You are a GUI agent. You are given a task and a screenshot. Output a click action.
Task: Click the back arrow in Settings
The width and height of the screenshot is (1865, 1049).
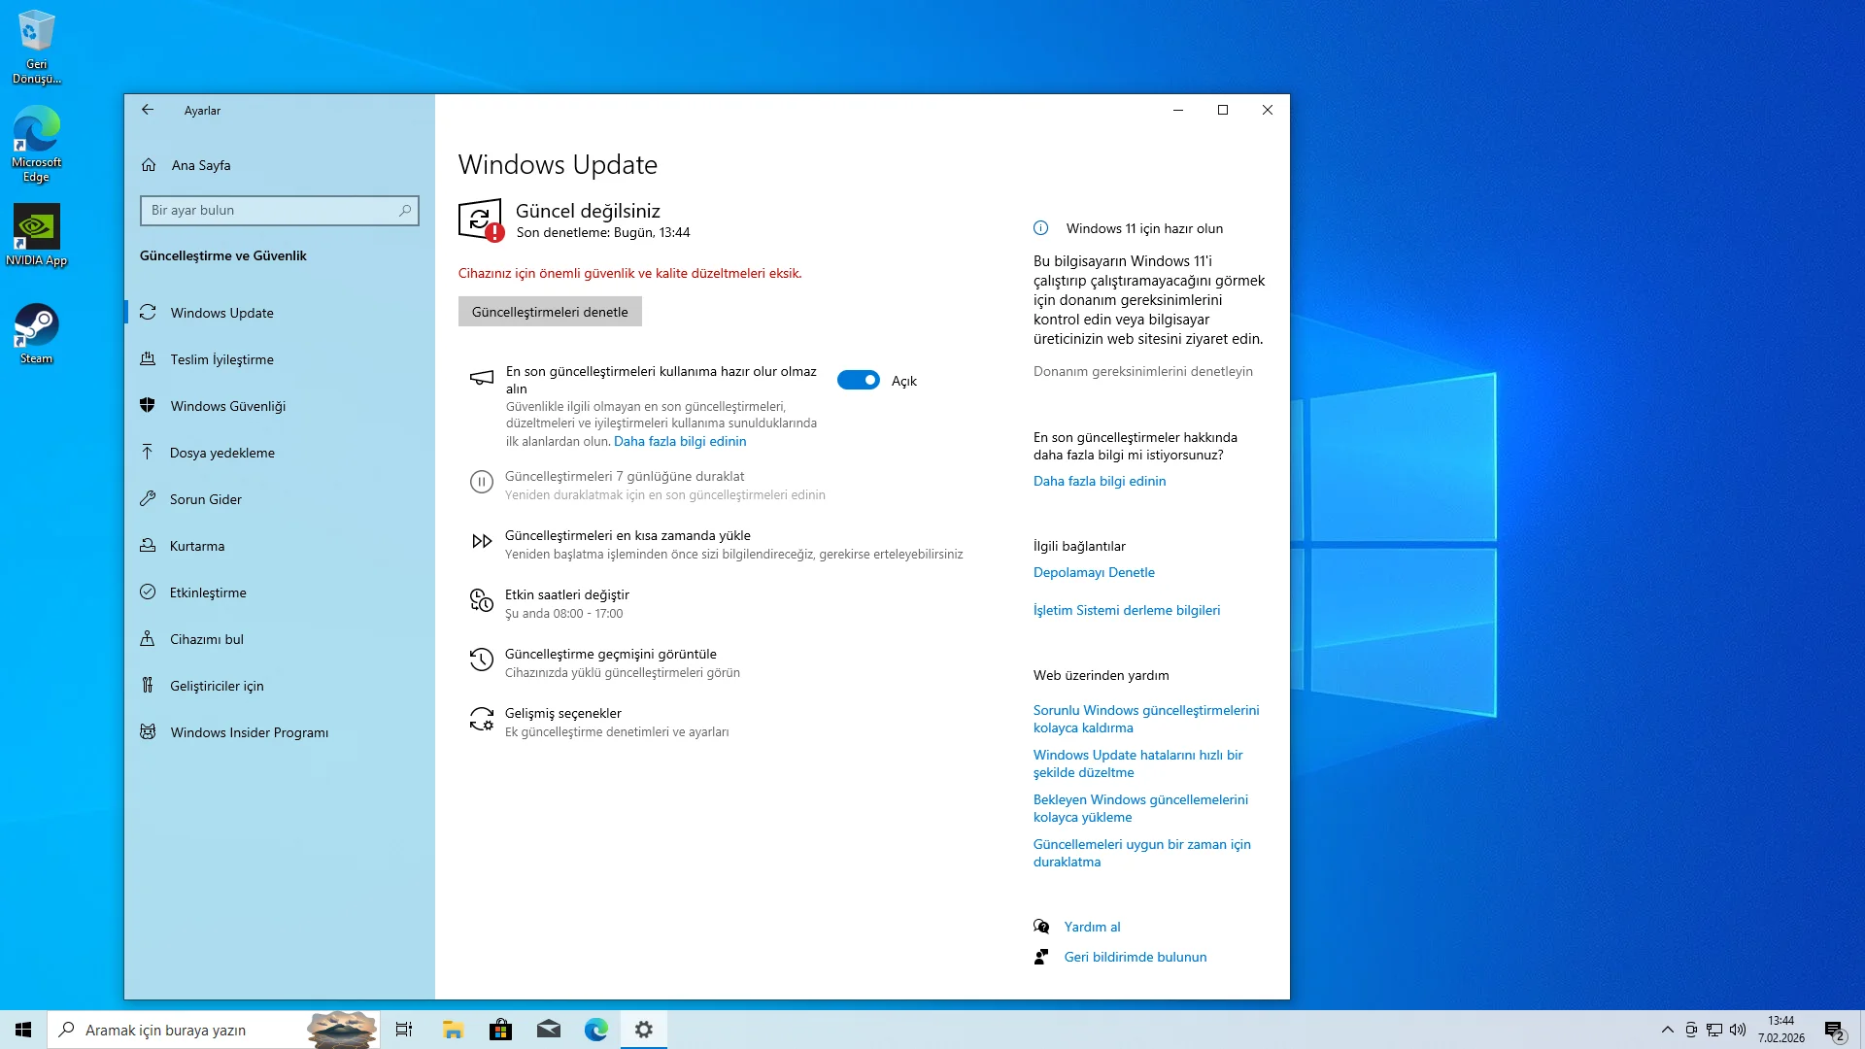pyautogui.click(x=148, y=110)
